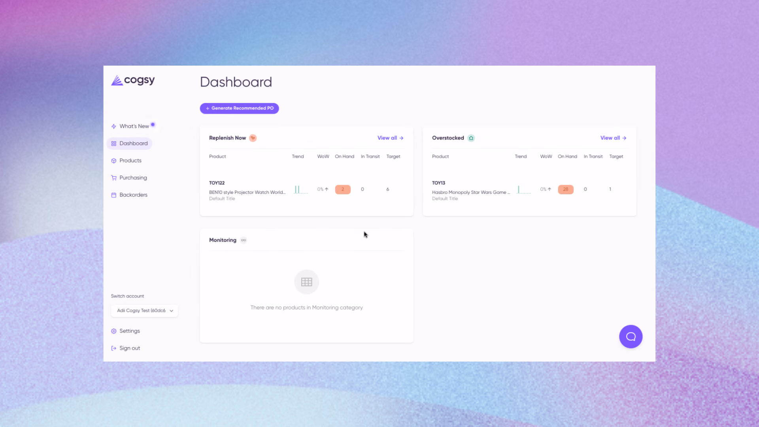The height and width of the screenshot is (427, 759).
Task: Click the TOY122 WoW 0% value
Action: [323, 189]
